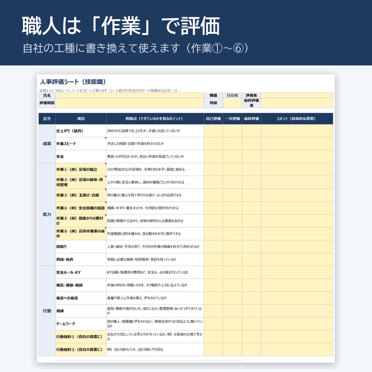Click the description starting KY活動・保護具の着用
The image size is (372, 372).
[155, 272]
